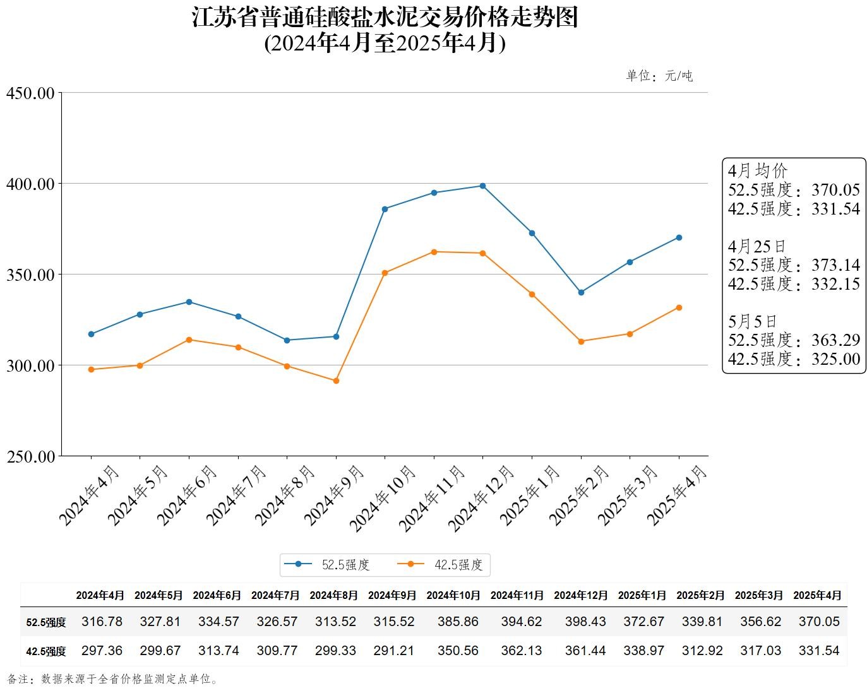Image resolution: width=867 pixels, height=698 pixels.
Task: Click the 300.00 y-axis label
Action: (x=30, y=366)
